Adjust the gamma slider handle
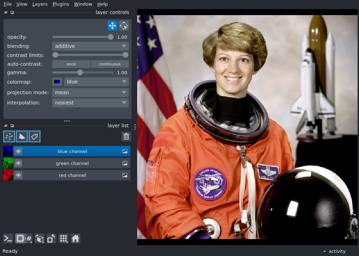Screen dimensions: 359x256 pyautogui.click(x=80, y=73)
